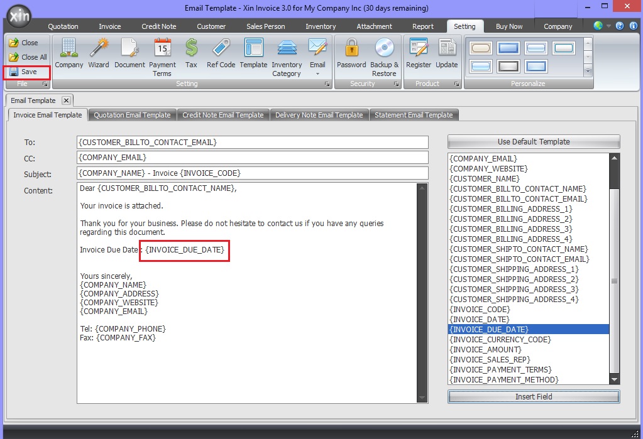
Task: Select the beige rounded style swatch
Action: [x=481, y=48]
